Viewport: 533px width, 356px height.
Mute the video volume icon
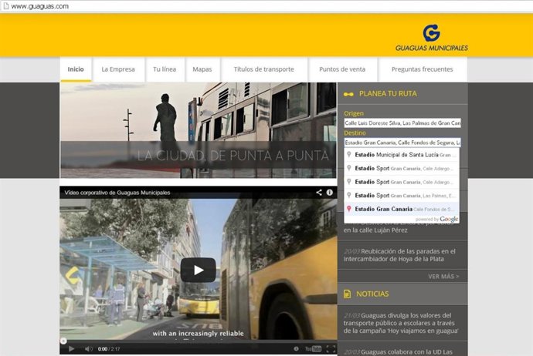pos(88,348)
